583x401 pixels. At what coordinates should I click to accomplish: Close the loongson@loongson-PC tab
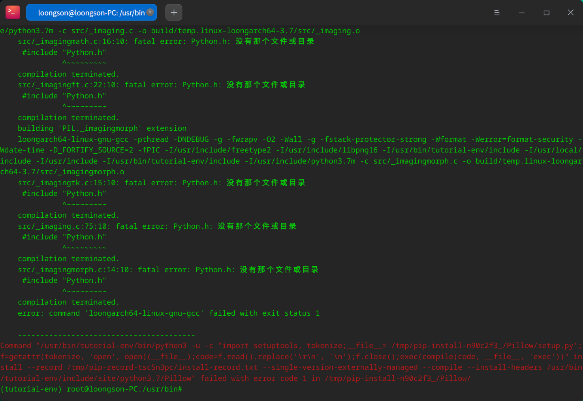click(x=150, y=12)
